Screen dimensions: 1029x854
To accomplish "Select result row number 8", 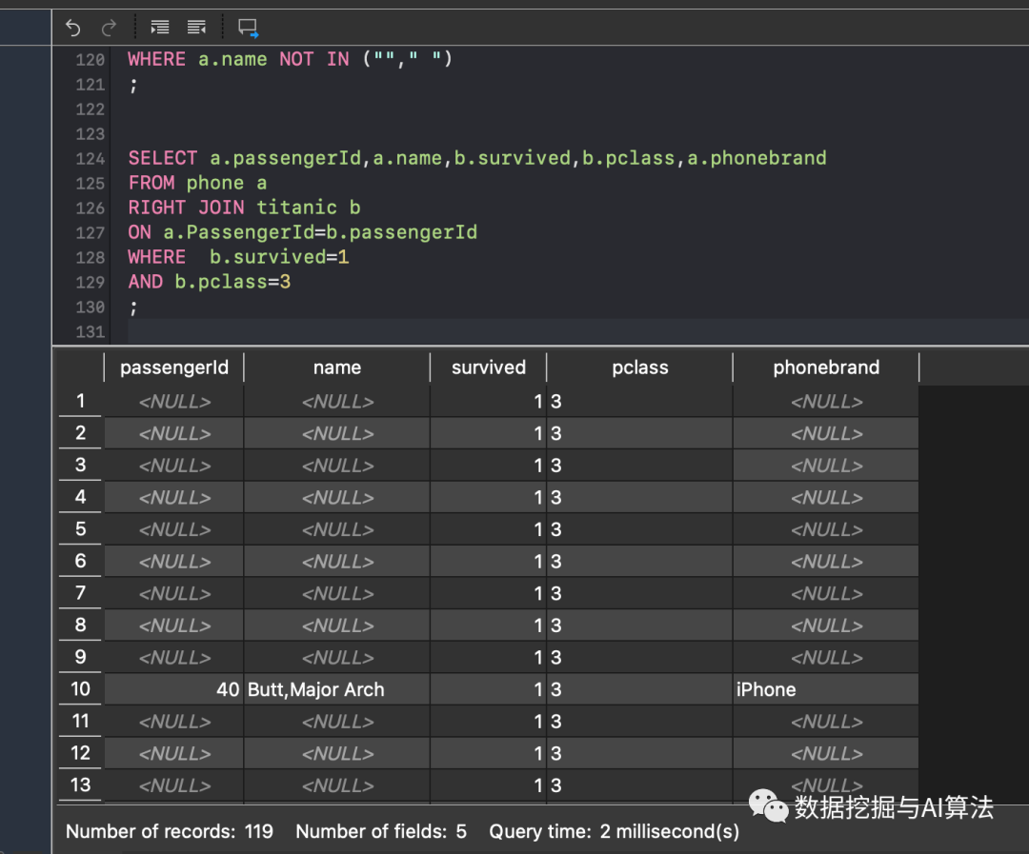I will point(80,625).
